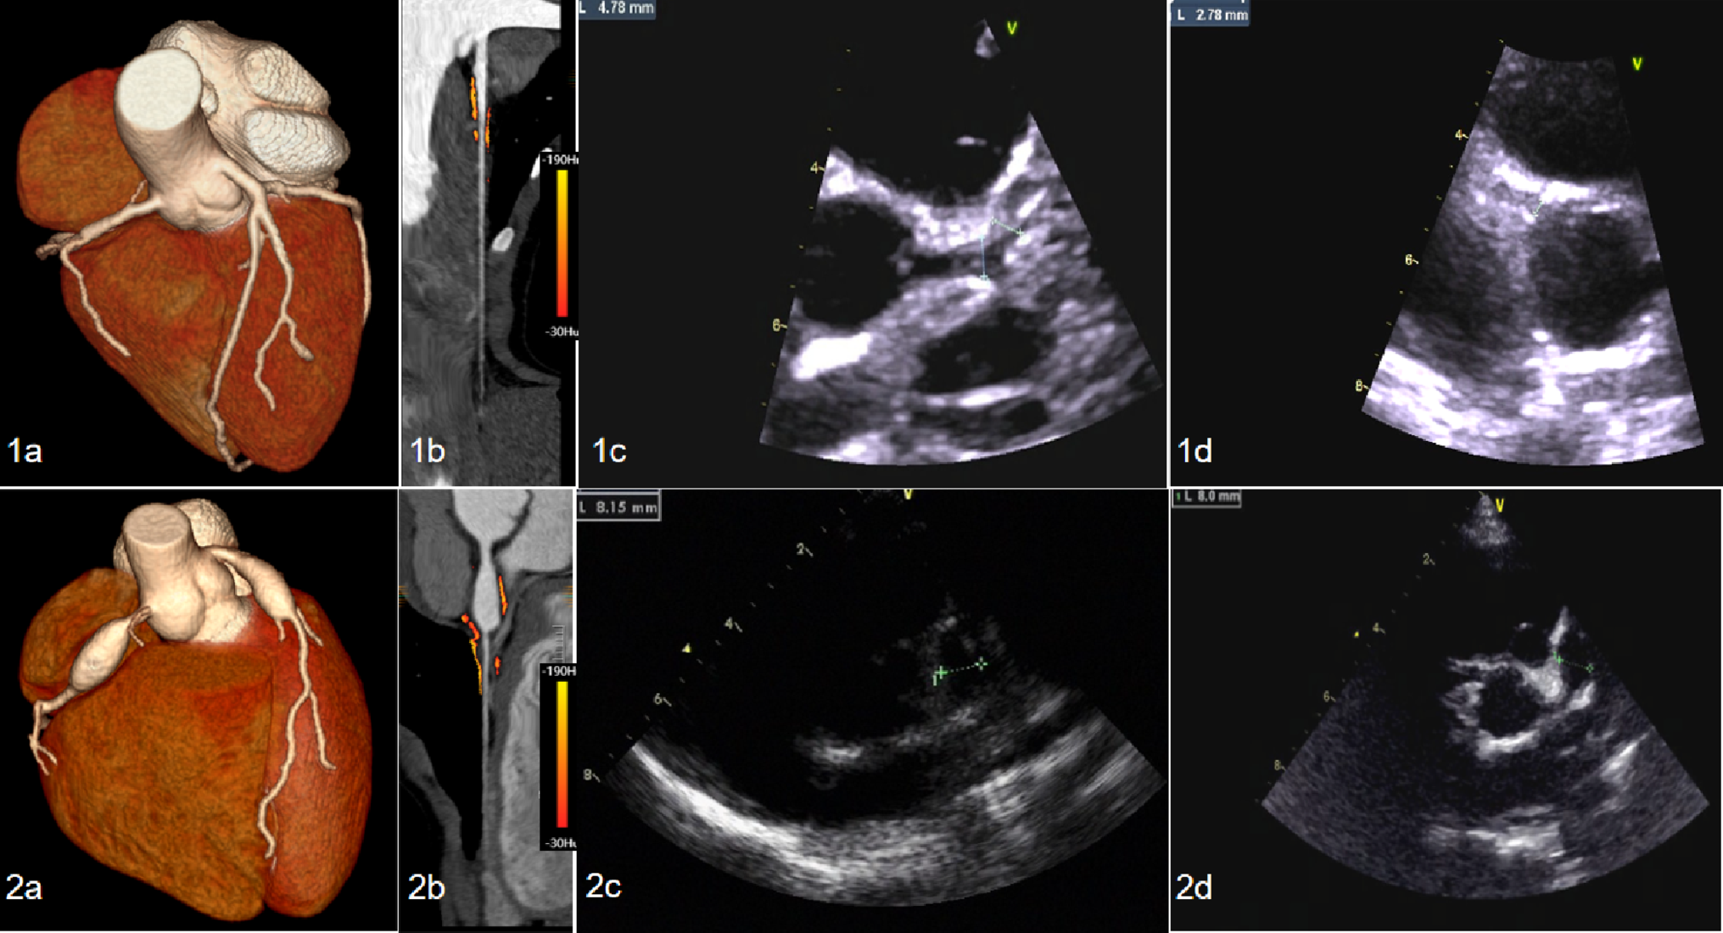
Task: Click the '-30Hu' label in panel 1b
Action: (562, 332)
